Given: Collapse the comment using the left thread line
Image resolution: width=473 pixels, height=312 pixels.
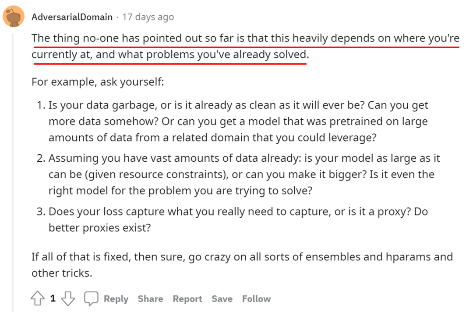Looking at the screenshot, I should point(13,175).
